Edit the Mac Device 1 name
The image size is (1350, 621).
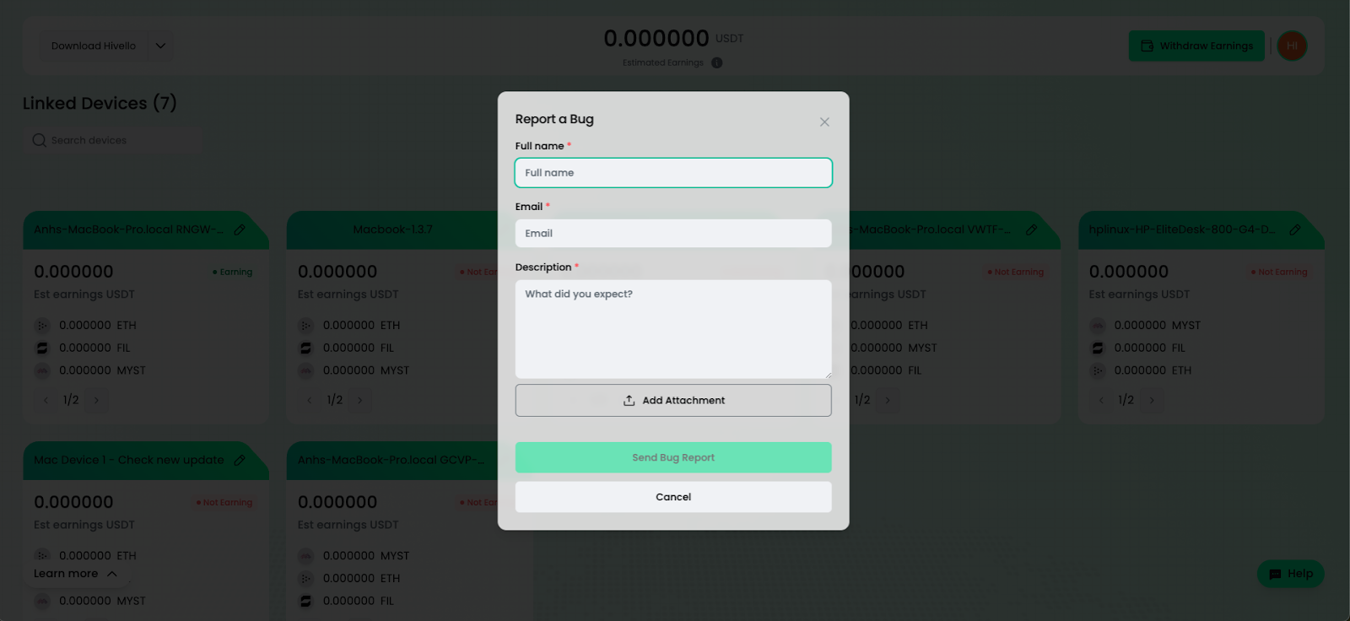point(240,460)
